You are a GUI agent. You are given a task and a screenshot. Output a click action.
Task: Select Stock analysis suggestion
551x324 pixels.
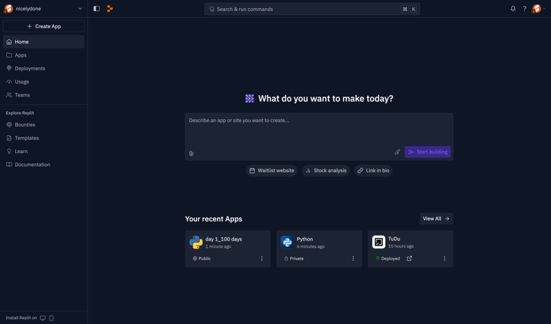[326, 171]
